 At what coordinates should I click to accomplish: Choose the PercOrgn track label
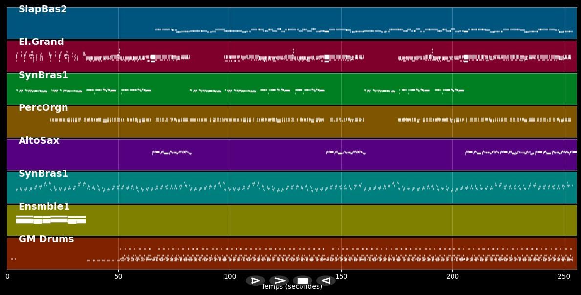[x=43, y=108]
